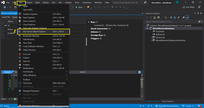Click in Search Solution Explorer field
Screen dimensions: 204x108
(x=171, y=22)
